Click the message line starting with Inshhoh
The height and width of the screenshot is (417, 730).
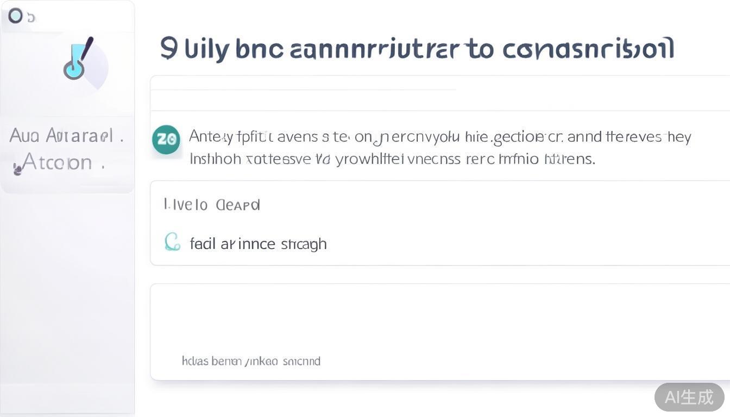coord(392,159)
